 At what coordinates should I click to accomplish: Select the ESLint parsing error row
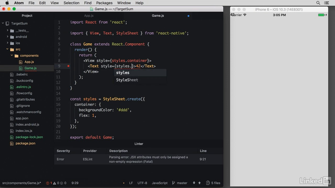coord(139,159)
